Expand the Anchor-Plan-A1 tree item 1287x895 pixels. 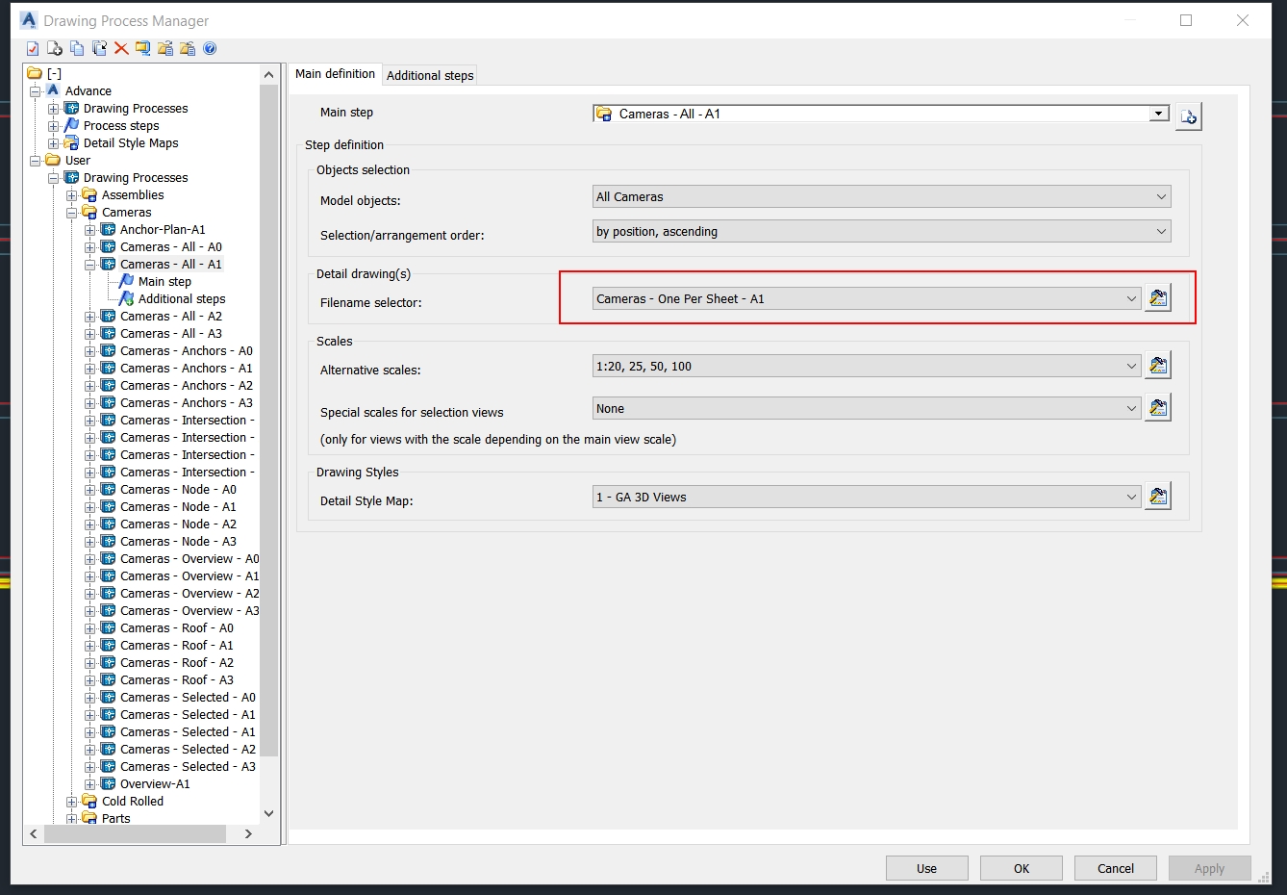89,229
